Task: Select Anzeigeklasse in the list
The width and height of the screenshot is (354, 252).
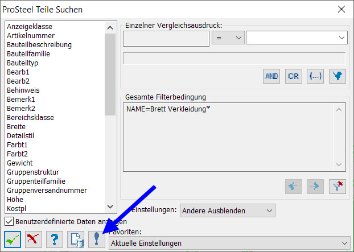Action: [x=30, y=26]
